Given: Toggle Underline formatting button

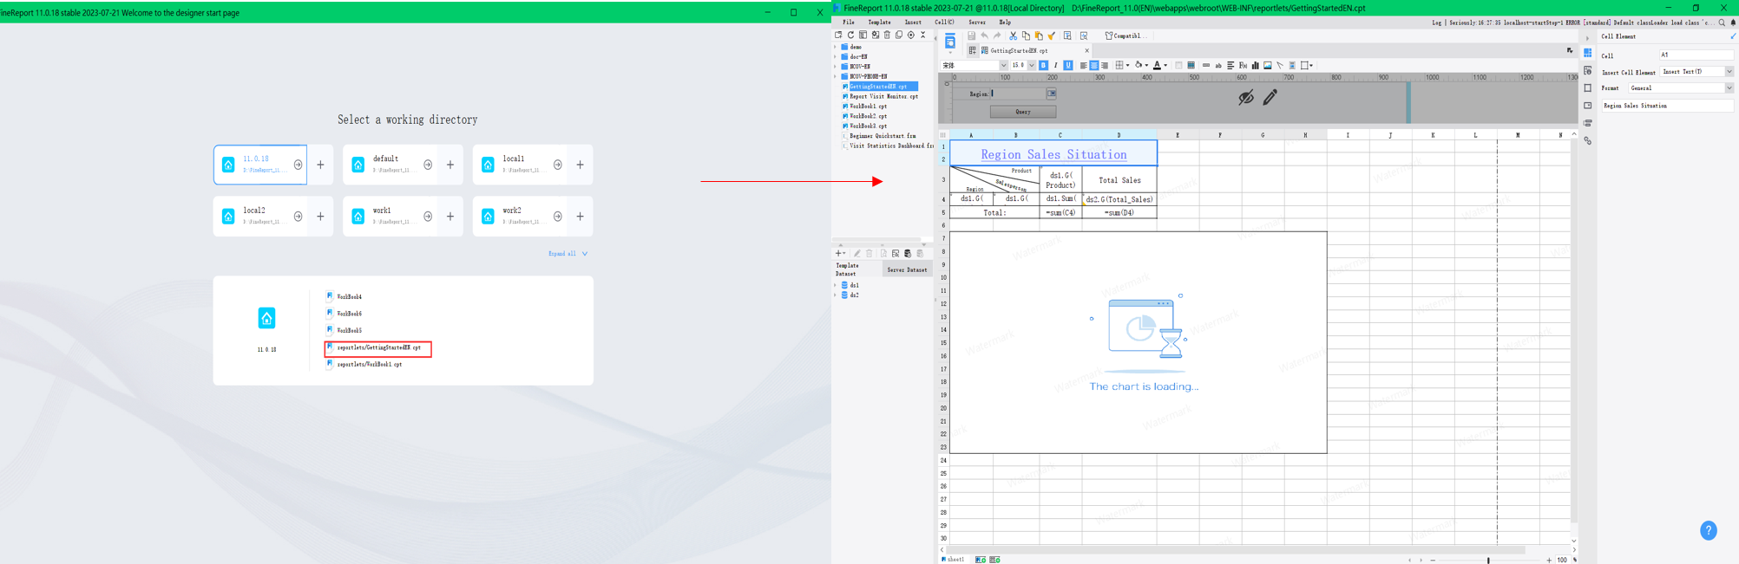Looking at the screenshot, I should pos(1068,65).
